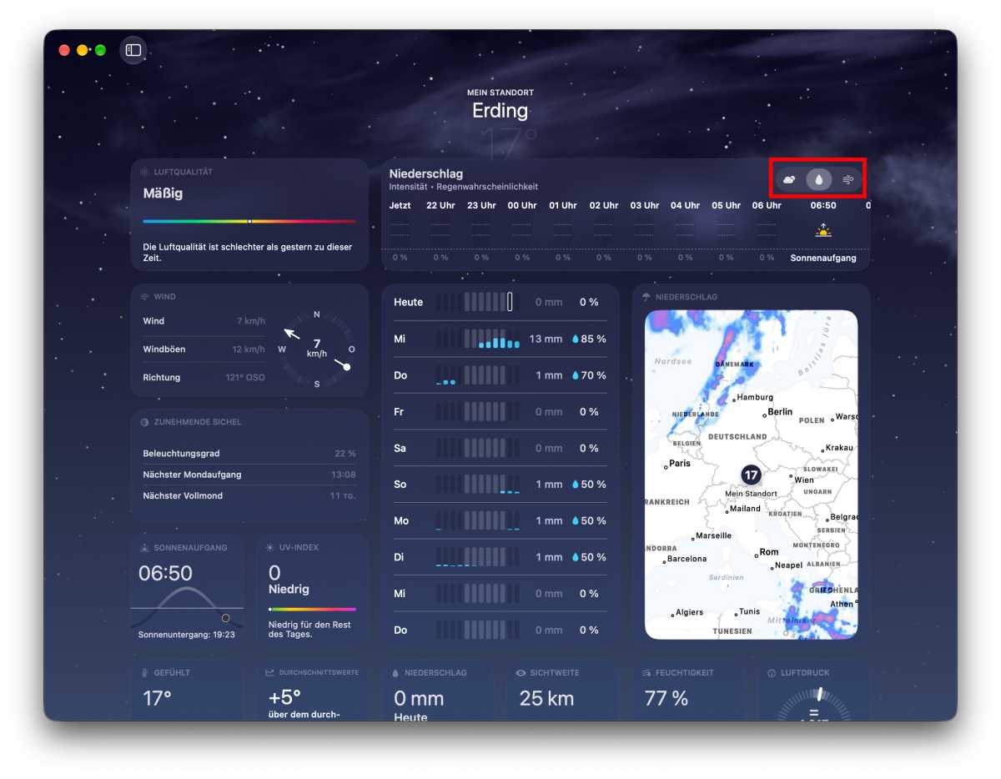Click the Nächster Vollmond row
The height and width of the screenshot is (779, 1001).
point(249,495)
